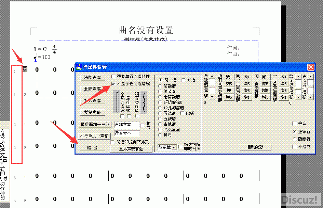323x208 pixels.
Task: Select the 吉他谱 radio button
Action: (x=160, y=124)
